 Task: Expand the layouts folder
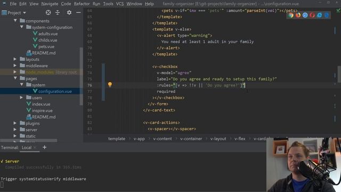(x=15, y=59)
